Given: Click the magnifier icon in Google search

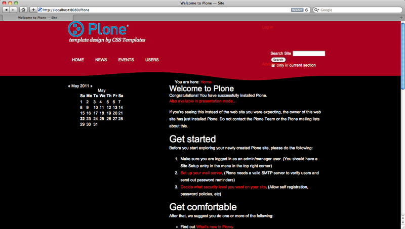Looking at the screenshot, I should pyautogui.click(x=317, y=10).
